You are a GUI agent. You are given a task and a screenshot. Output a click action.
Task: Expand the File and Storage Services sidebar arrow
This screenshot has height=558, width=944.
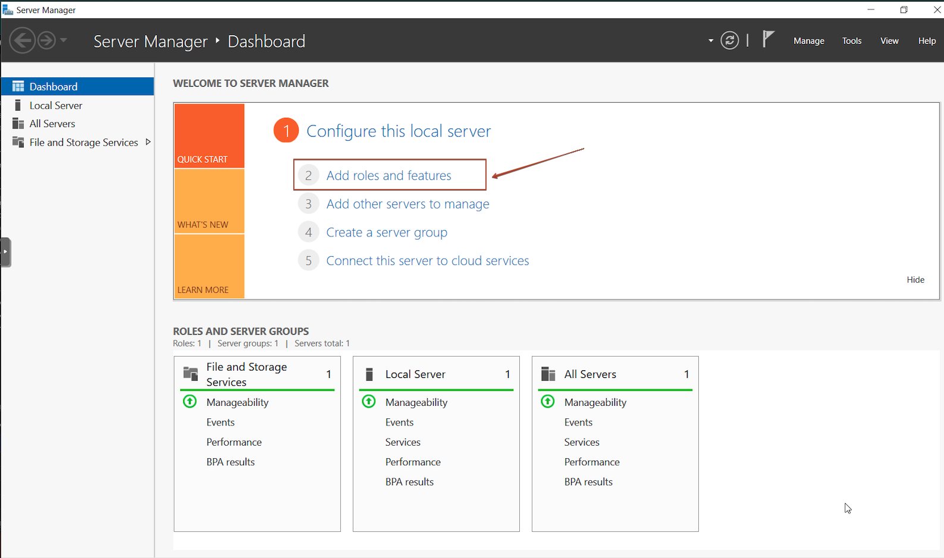(x=148, y=142)
